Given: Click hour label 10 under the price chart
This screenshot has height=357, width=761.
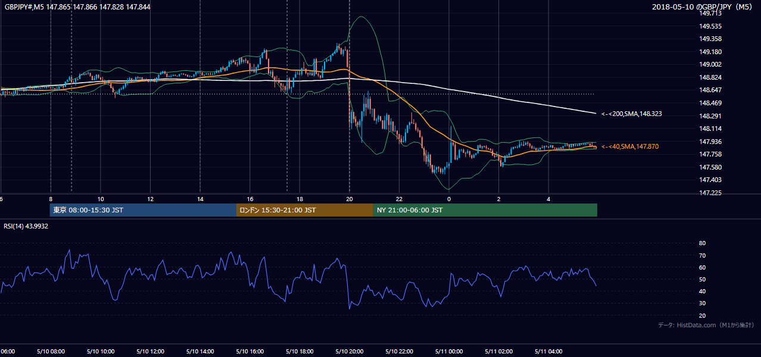Looking at the screenshot, I should coord(101,199).
